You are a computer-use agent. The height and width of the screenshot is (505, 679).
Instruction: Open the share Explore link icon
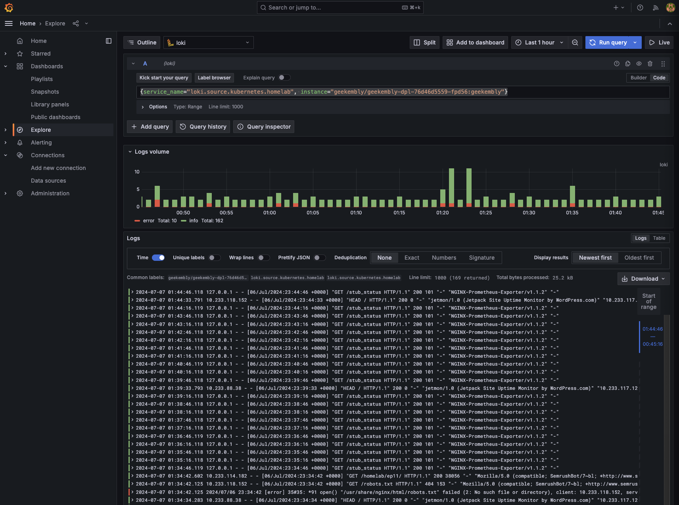pos(76,23)
